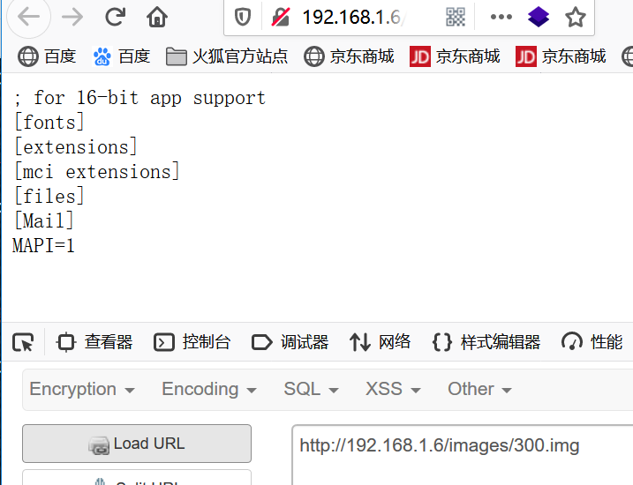Go to the browser home page

(157, 17)
